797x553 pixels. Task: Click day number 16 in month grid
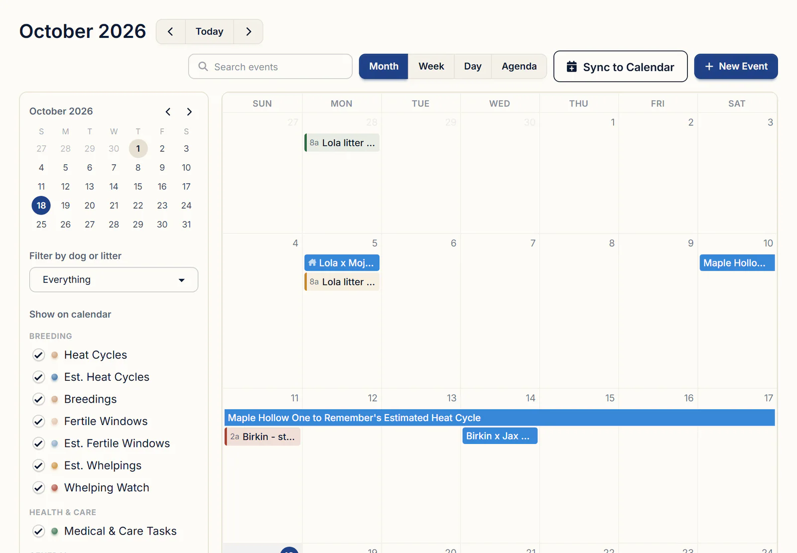[x=688, y=398]
